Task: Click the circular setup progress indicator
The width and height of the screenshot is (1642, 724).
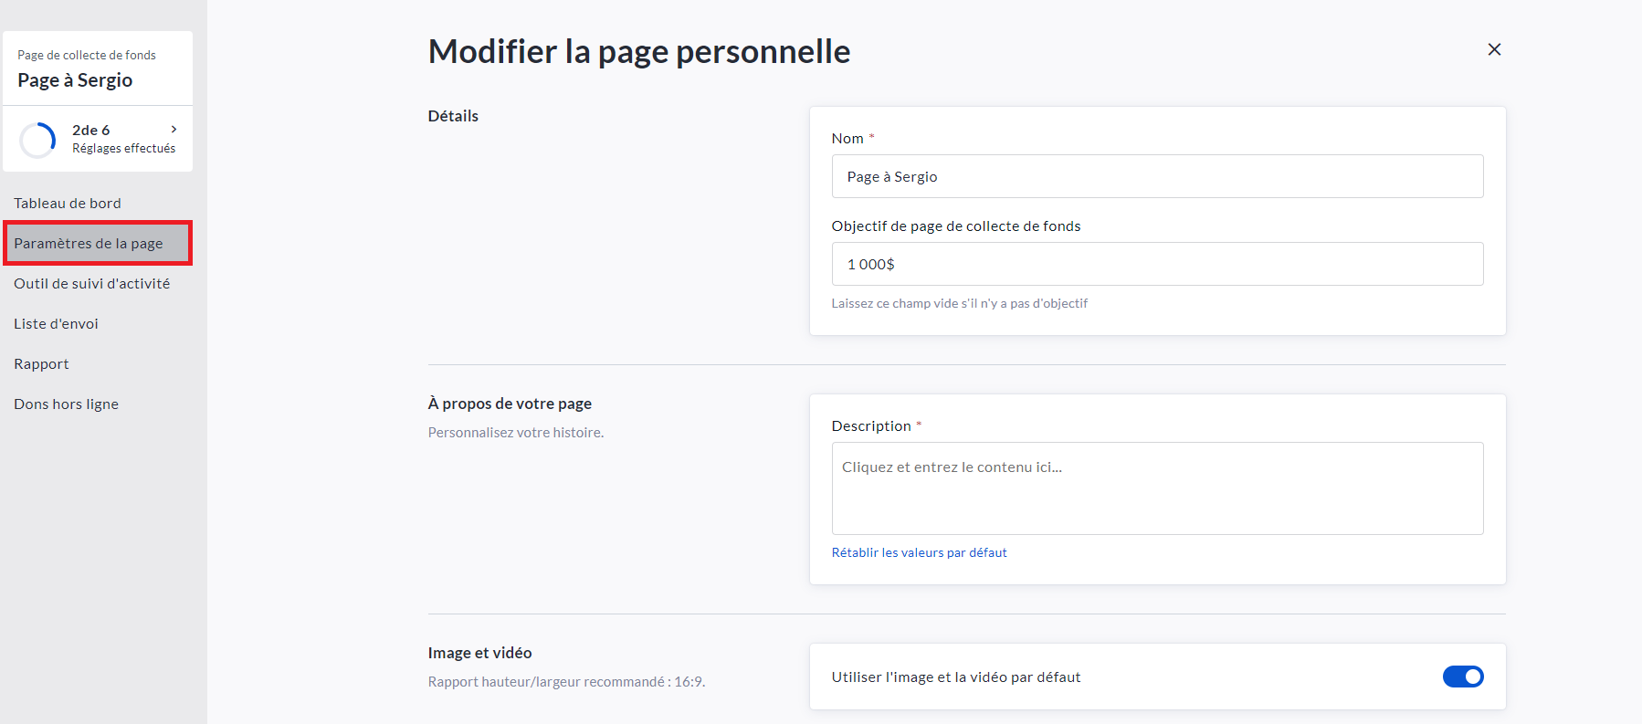Action: click(x=38, y=140)
